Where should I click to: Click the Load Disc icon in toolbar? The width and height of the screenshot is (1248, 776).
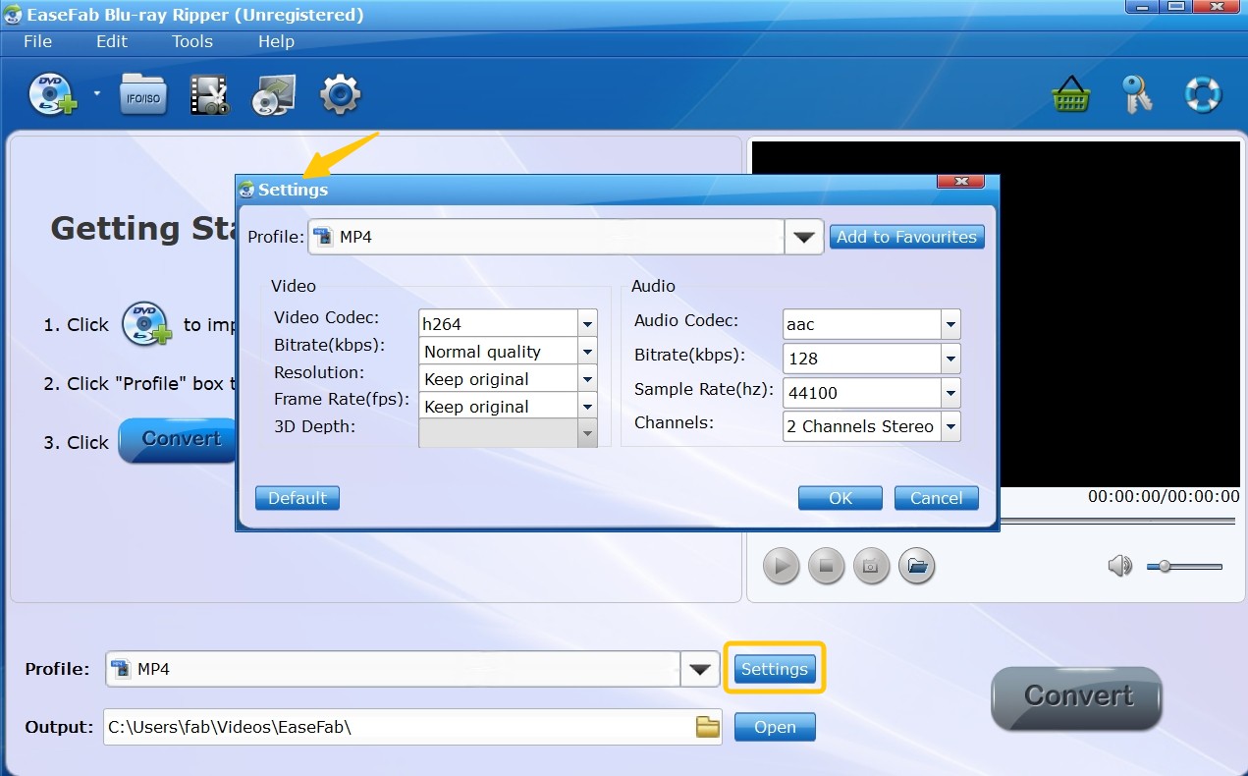(x=52, y=94)
